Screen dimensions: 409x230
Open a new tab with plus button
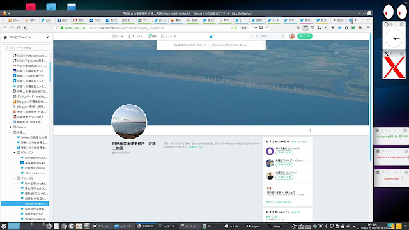pyautogui.click(x=362, y=20)
